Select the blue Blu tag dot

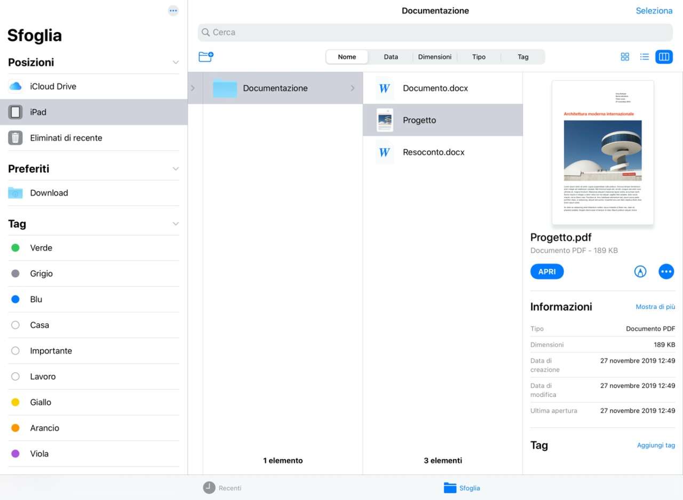(x=15, y=299)
